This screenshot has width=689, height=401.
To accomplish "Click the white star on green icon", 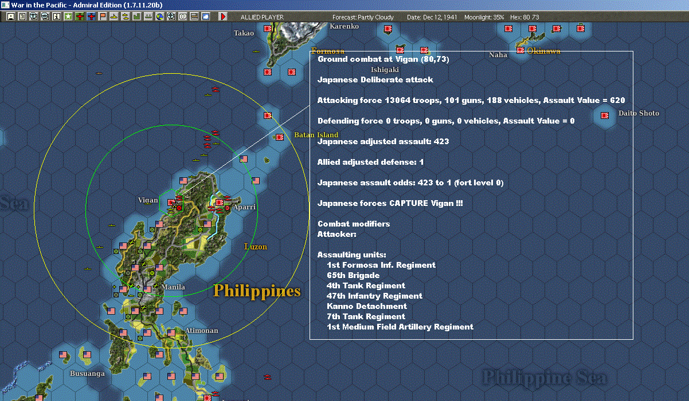I will click(x=68, y=17).
